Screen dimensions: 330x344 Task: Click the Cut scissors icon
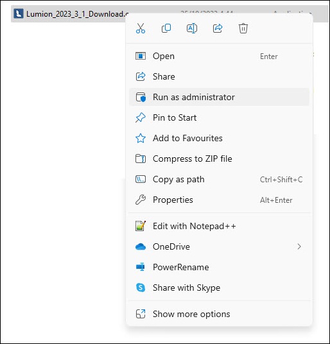point(141,28)
